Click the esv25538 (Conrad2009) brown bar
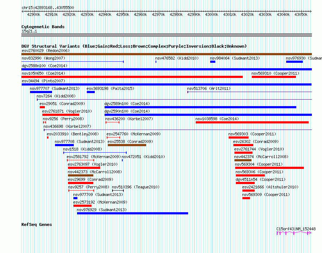 [127, 145]
